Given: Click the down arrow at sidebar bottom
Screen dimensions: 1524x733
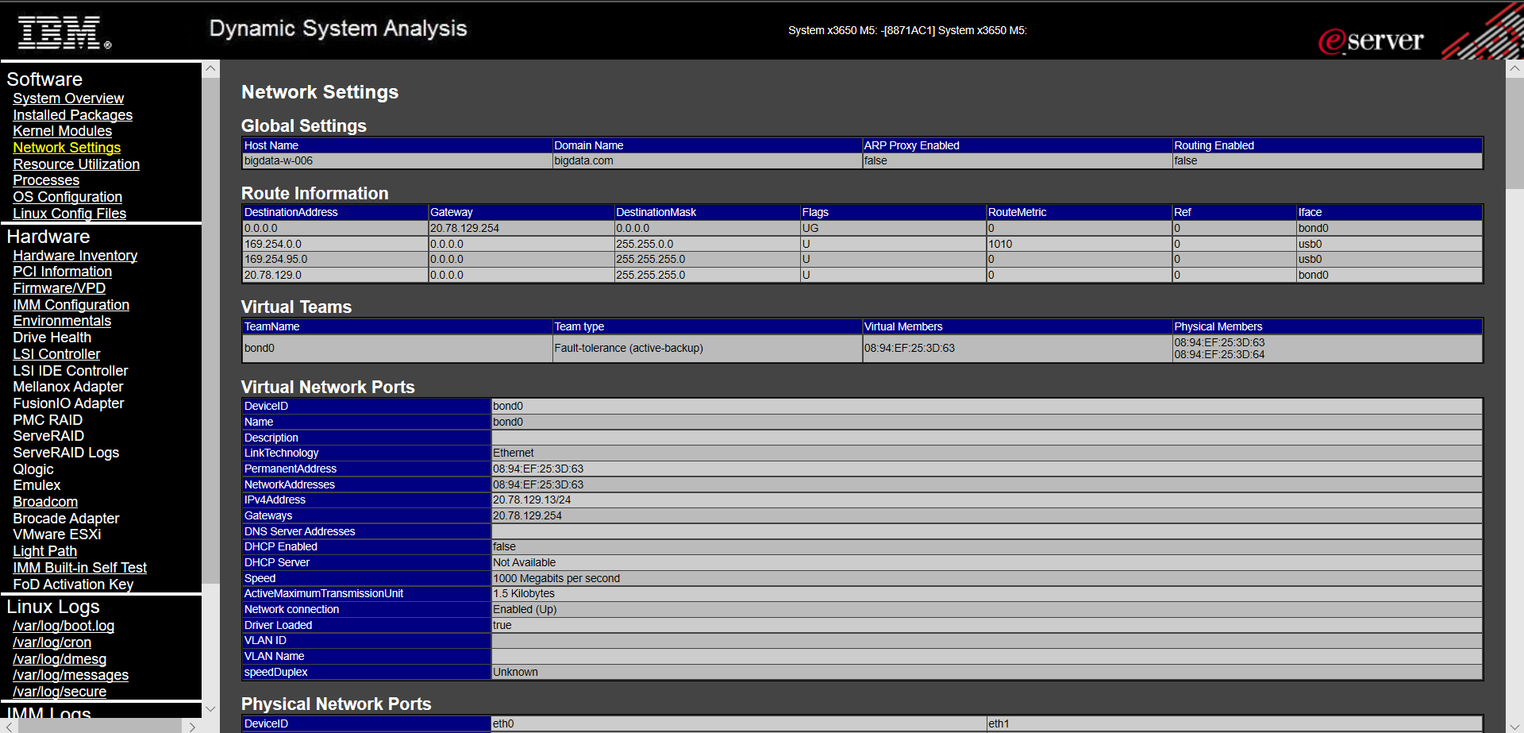Looking at the screenshot, I should (x=210, y=708).
